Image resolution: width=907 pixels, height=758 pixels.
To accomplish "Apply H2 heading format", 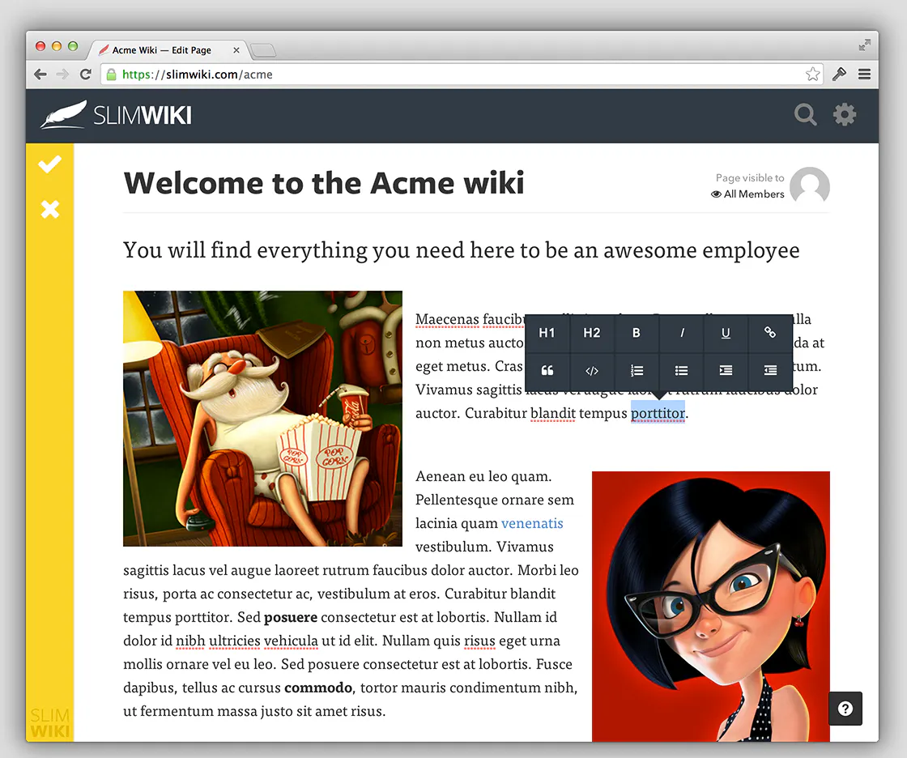I will coord(591,333).
